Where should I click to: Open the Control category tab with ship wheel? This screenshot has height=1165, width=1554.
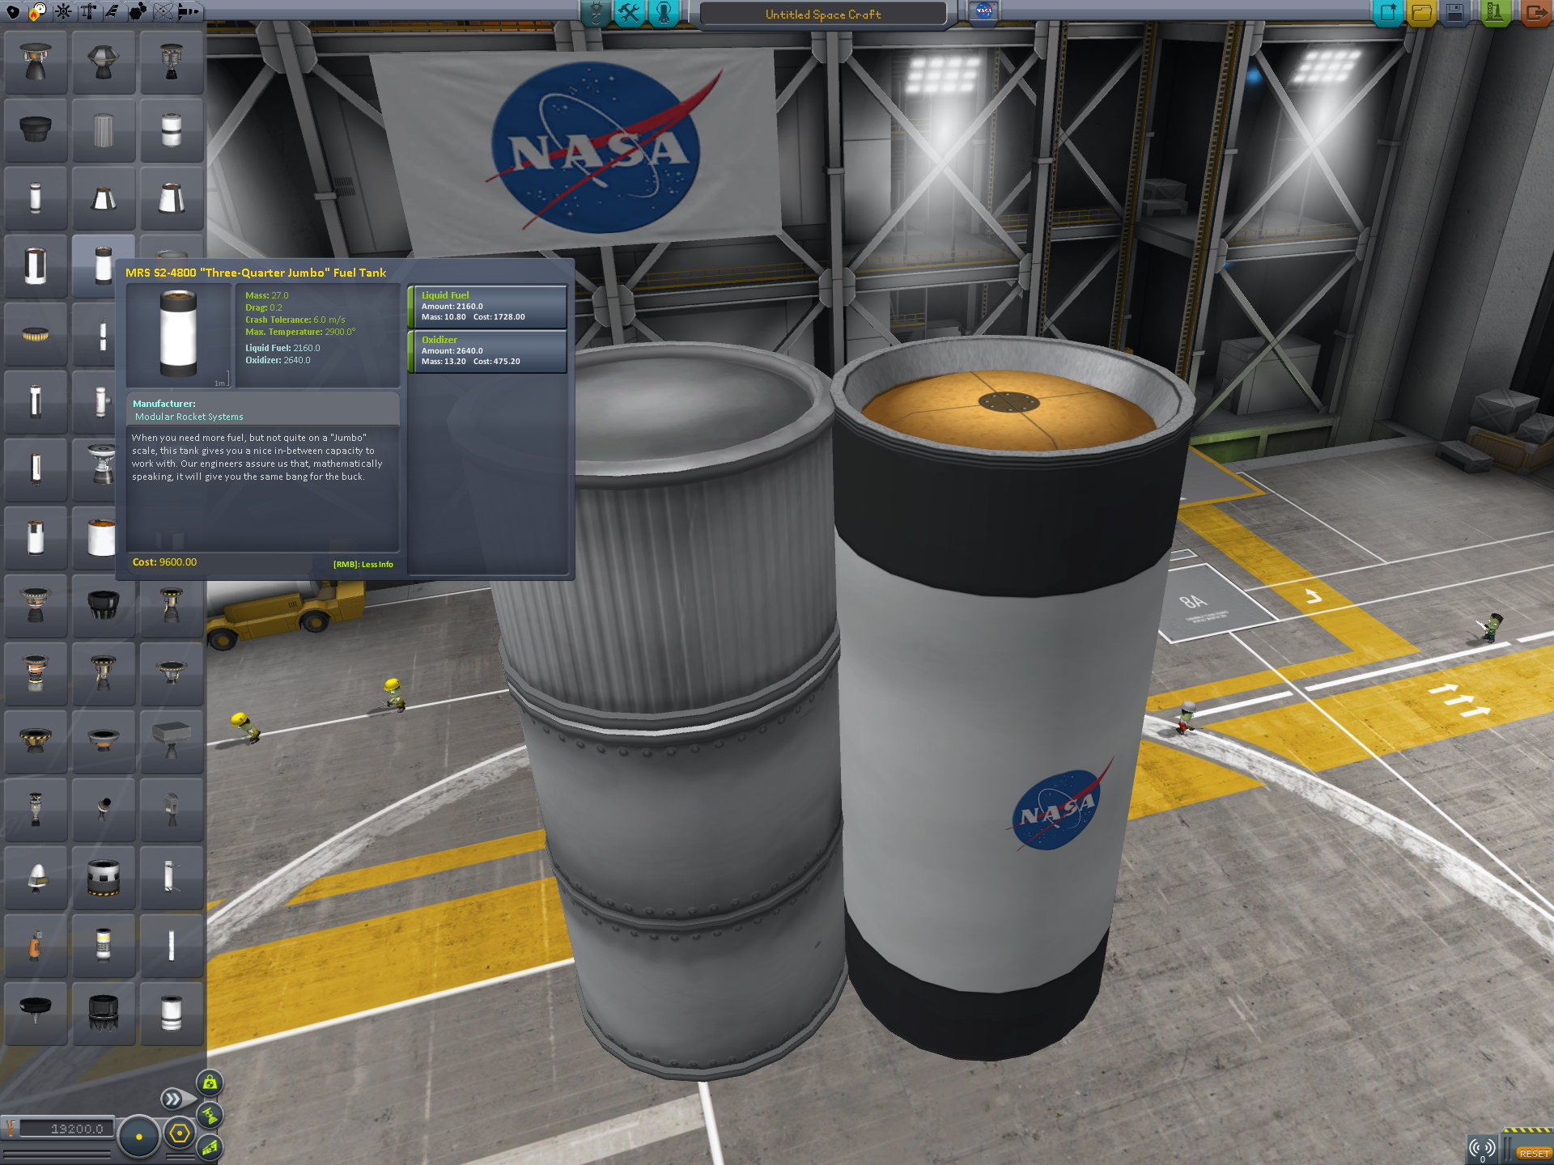(63, 11)
